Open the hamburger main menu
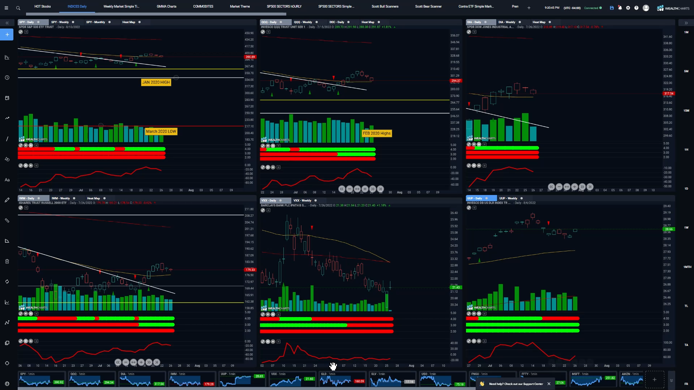Viewport: 694px width, 390px height. pos(6,8)
